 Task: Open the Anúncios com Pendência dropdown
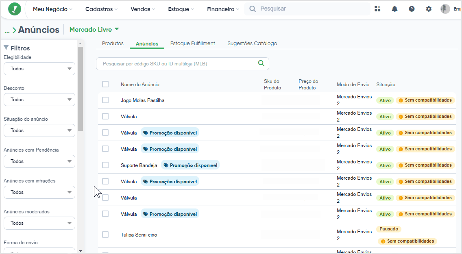39,161
